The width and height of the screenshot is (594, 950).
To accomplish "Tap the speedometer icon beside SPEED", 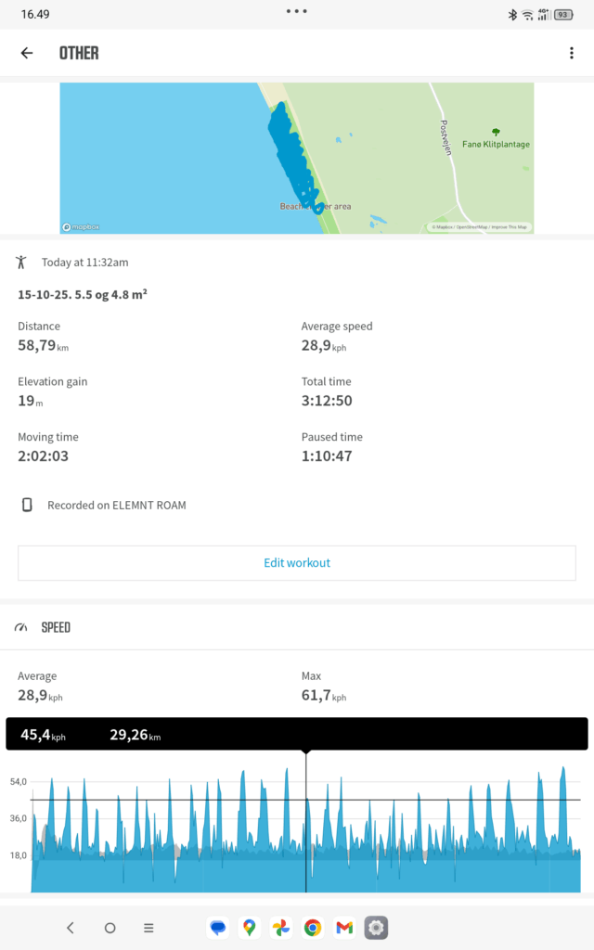I will 21,628.
